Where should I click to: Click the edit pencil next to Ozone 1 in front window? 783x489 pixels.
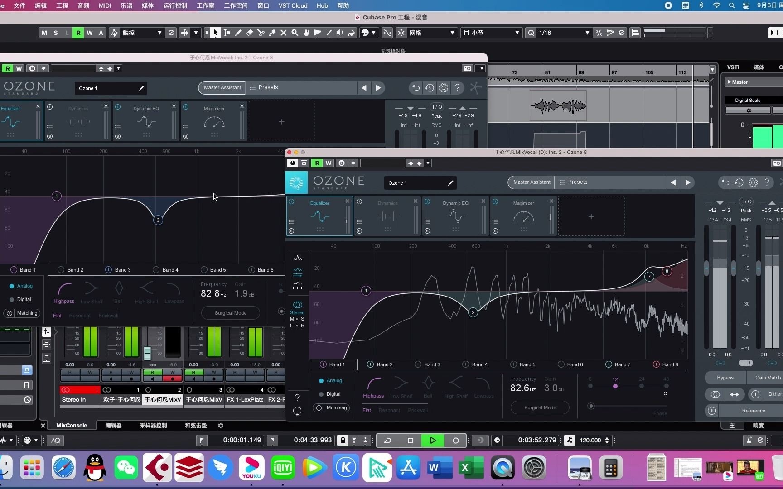coord(450,183)
